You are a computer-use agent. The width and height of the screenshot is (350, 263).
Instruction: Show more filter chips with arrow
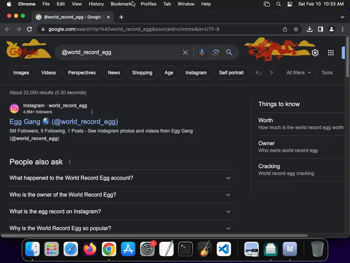(x=271, y=73)
